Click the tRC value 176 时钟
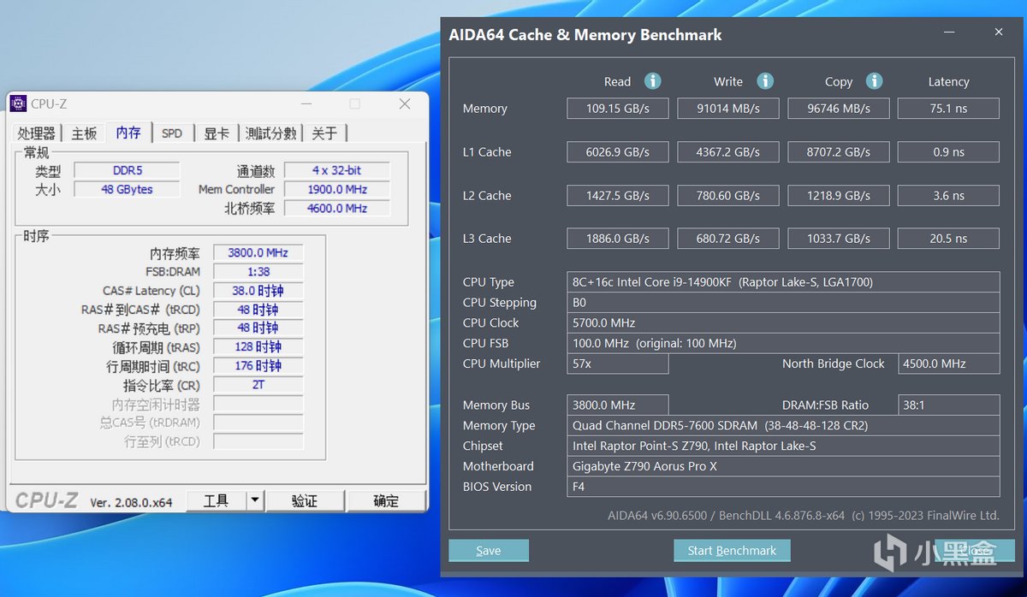Viewport: 1027px width, 597px height. pos(258,366)
